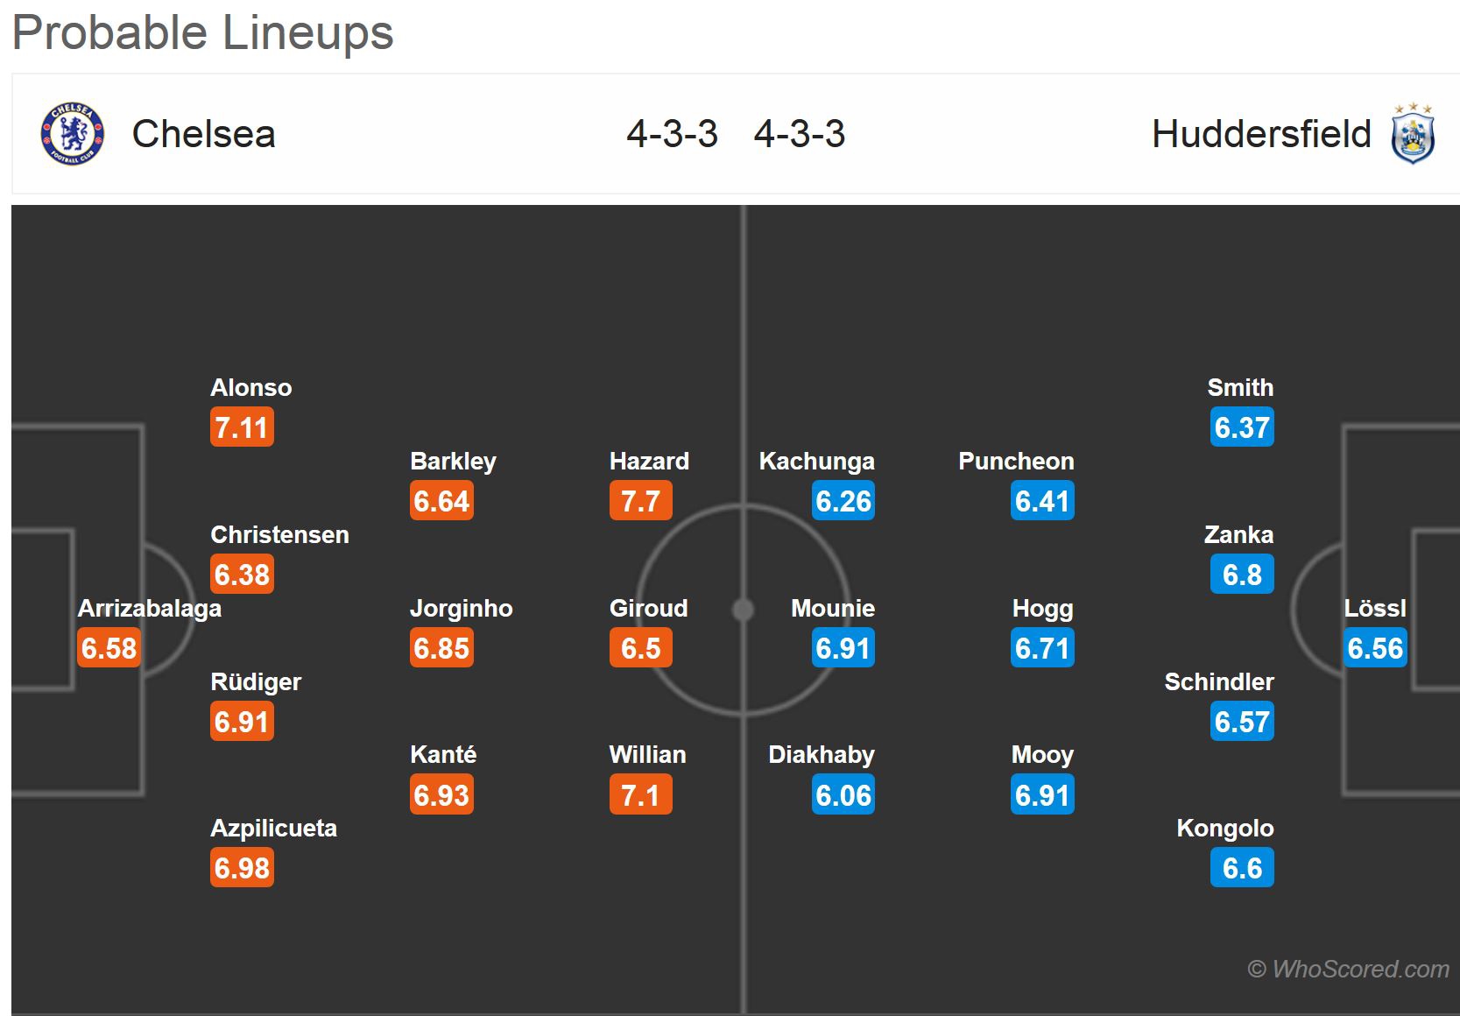Click Diakhaby's 6.06 rating badge

[x=843, y=795]
